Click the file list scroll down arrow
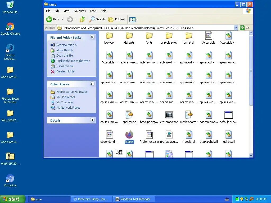The height and width of the screenshot is (203, 271). coord(251,155)
